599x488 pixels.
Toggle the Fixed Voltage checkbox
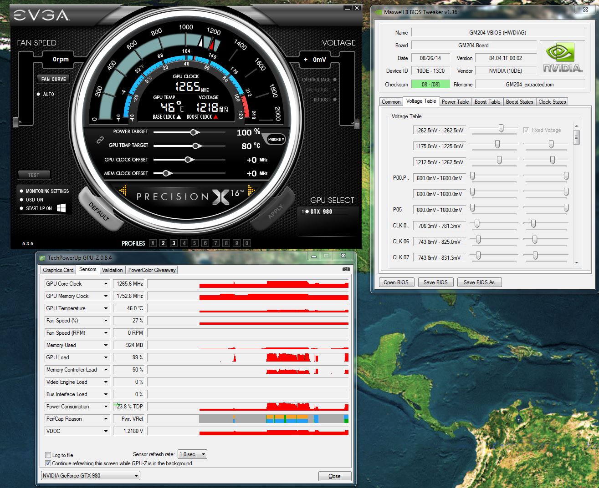[527, 130]
